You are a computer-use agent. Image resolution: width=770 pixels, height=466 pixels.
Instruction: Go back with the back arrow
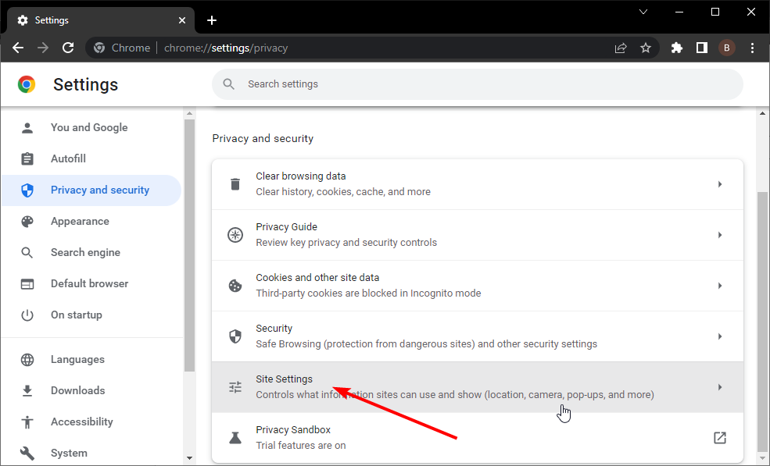pos(18,48)
